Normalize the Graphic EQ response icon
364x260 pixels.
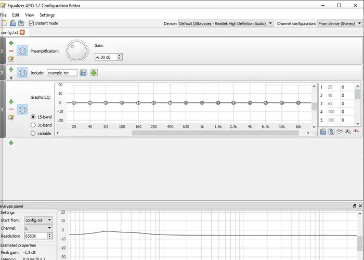[348, 132]
